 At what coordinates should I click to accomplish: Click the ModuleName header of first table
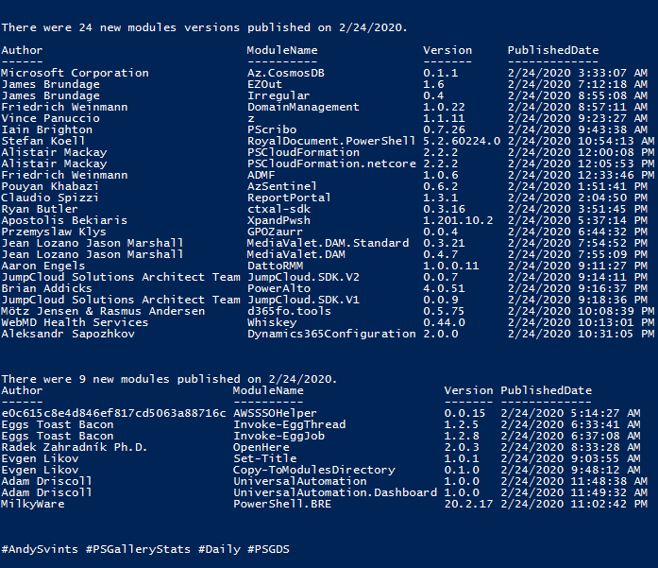pyautogui.click(x=282, y=50)
